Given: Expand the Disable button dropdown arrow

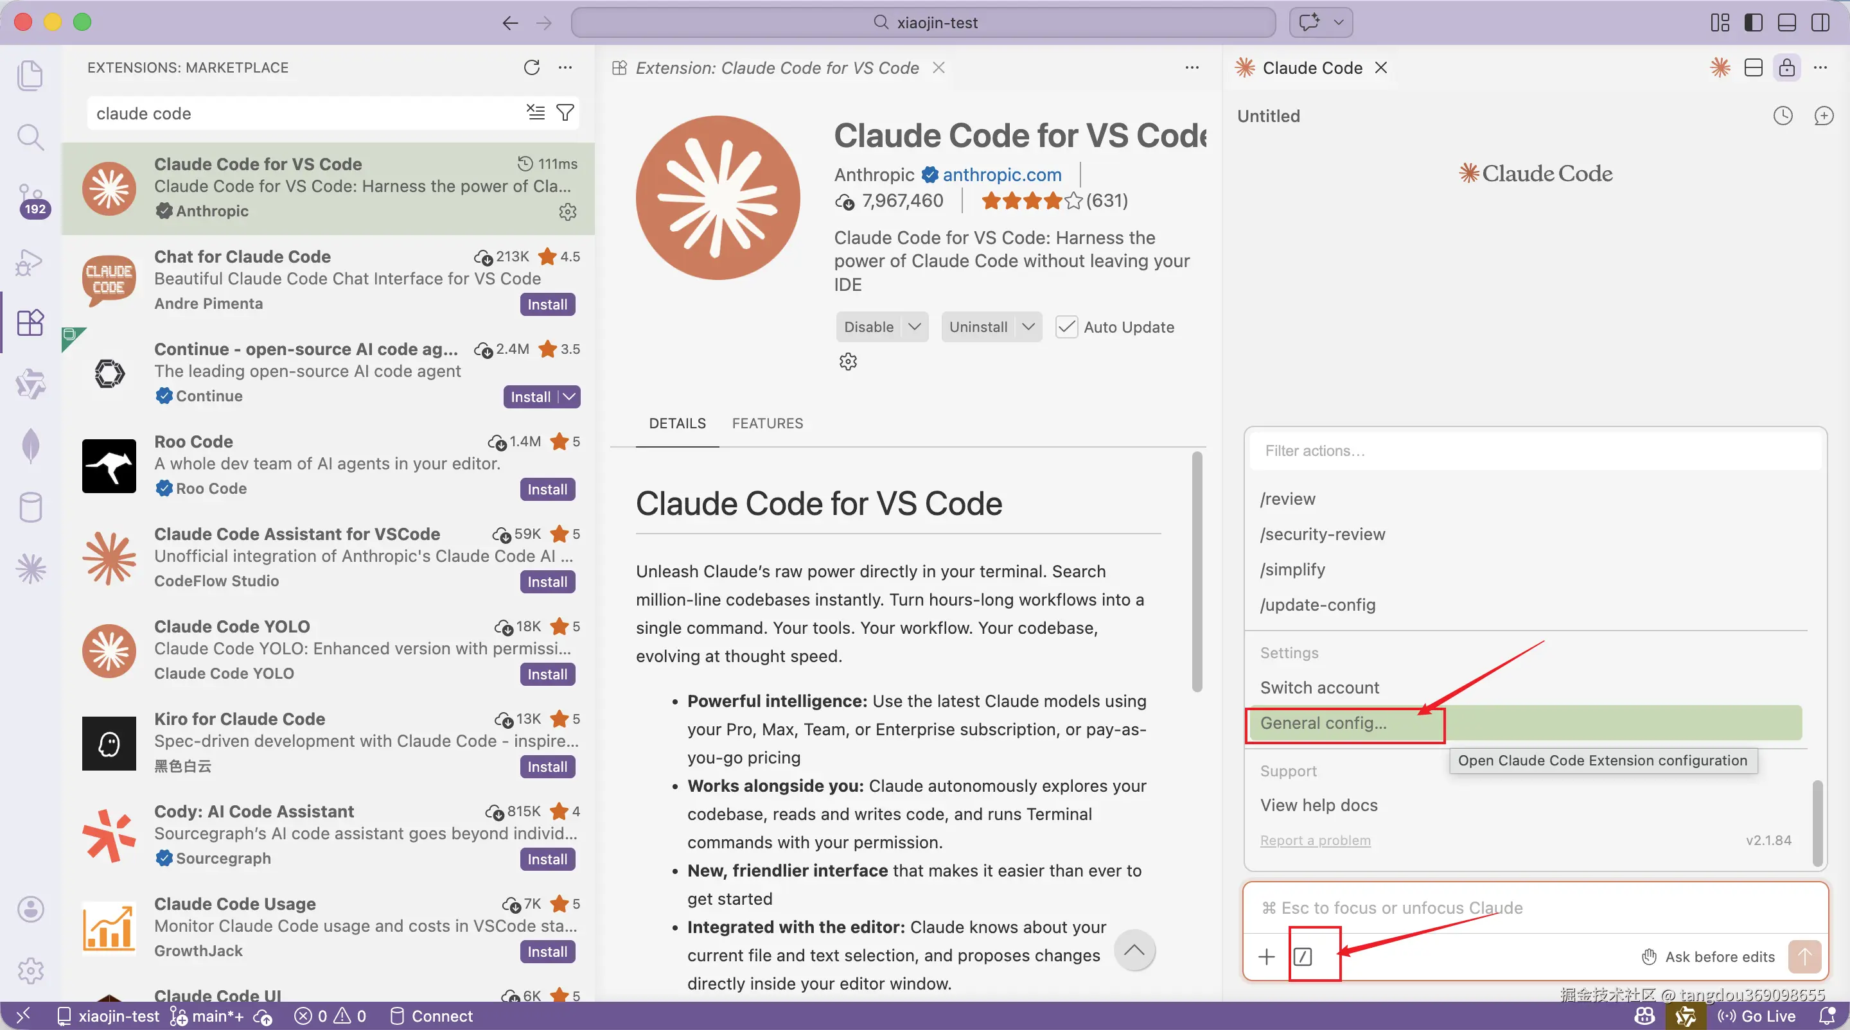Looking at the screenshot, I should click(x=914, y=327).
